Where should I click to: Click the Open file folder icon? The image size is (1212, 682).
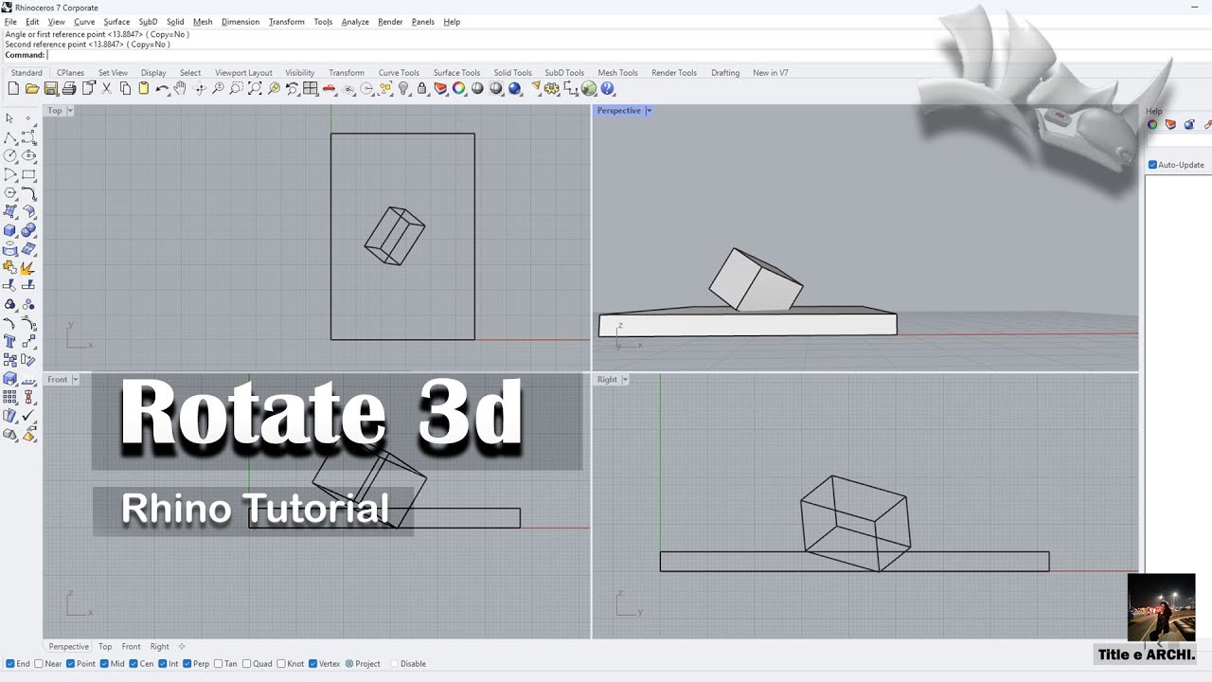click(32, 88)
